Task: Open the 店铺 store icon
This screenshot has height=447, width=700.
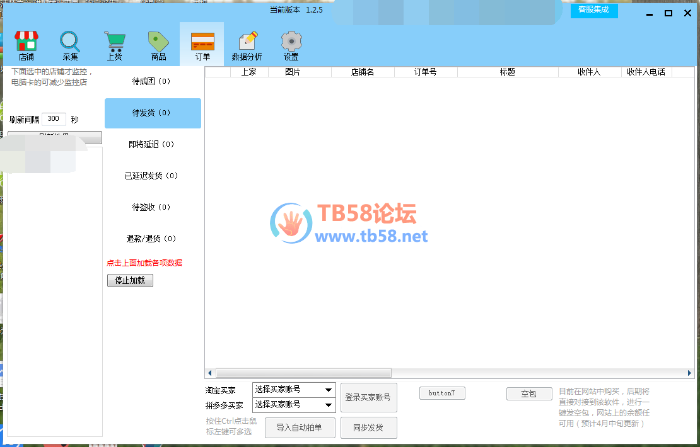Action: pos(26,45)
